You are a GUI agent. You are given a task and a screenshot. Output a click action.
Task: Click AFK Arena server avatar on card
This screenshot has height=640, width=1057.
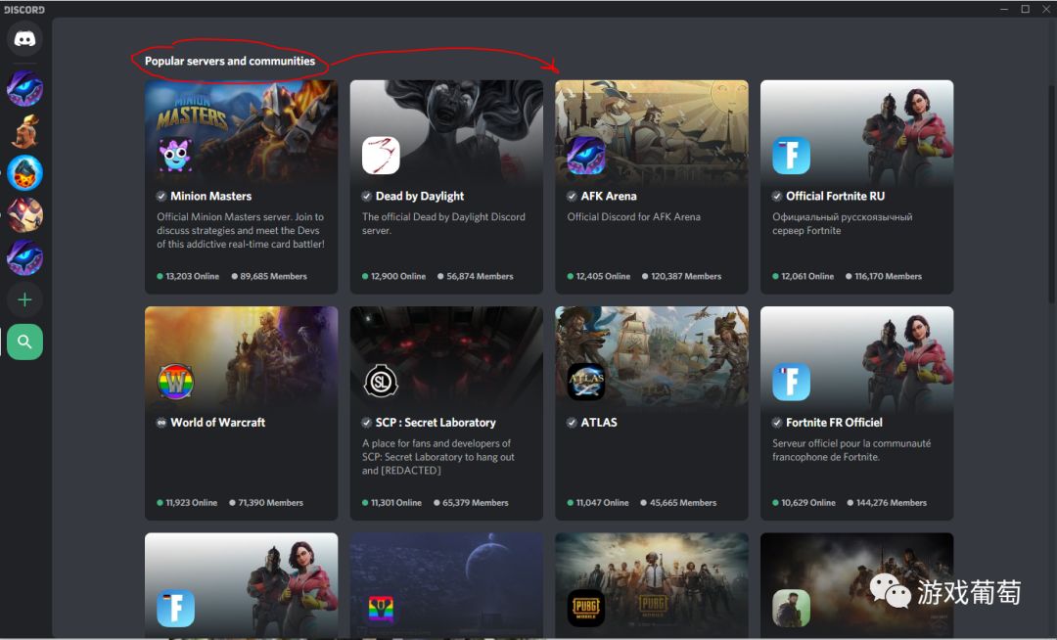pyautogui.click(x=586, y=156)
